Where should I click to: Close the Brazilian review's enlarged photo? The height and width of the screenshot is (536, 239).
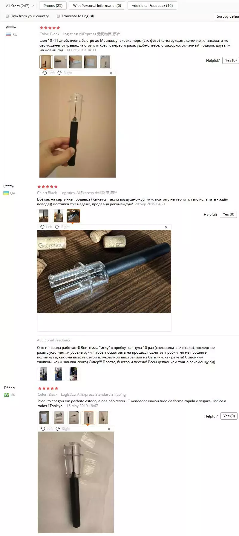point(109,429)
